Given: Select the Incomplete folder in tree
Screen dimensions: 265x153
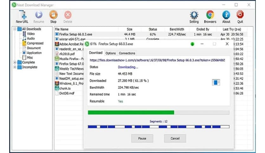Looking at the screenshot, I should (x=27, y=67).
